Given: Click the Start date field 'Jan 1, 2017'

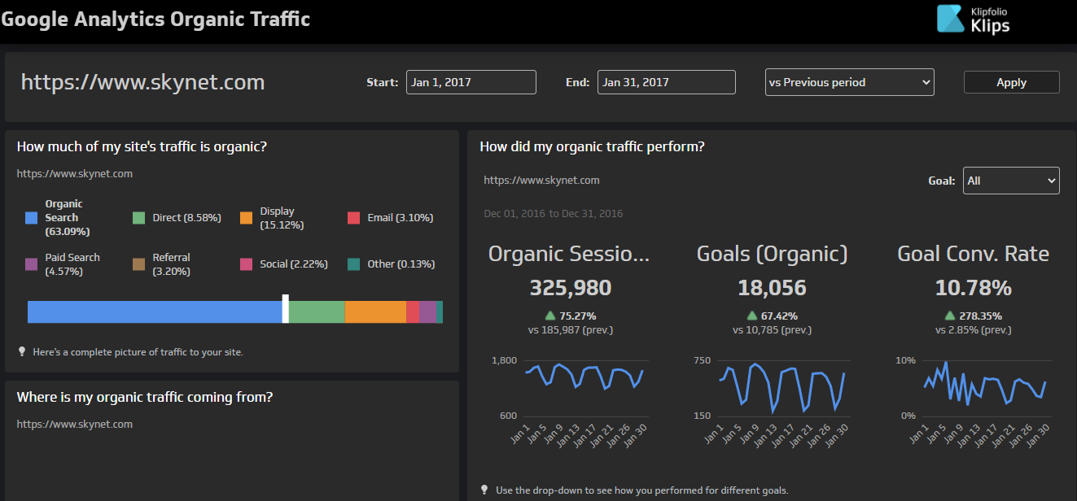Looking at the screenshot, I should (x=471, y=82).
